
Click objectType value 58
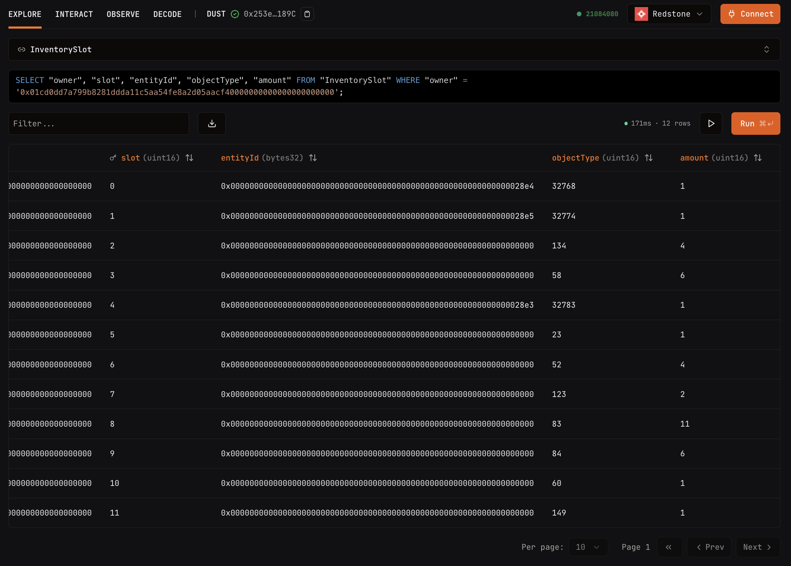pyautogui.click(x=557, y=275)
